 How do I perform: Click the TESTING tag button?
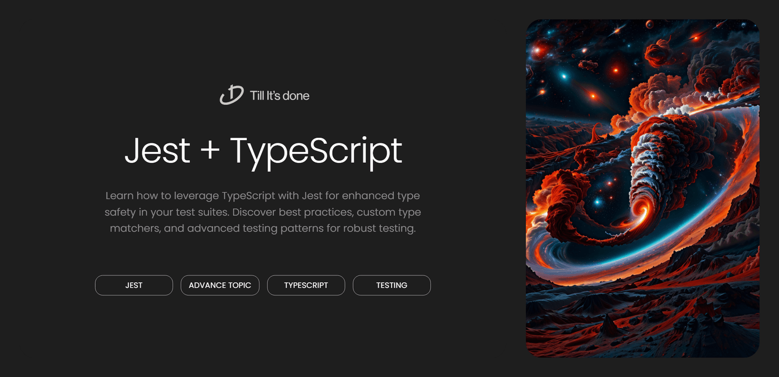tap(392, 285)
